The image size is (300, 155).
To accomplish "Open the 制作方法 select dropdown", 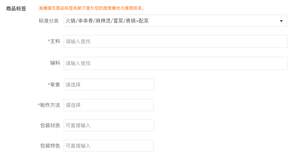I will point(109,105).
